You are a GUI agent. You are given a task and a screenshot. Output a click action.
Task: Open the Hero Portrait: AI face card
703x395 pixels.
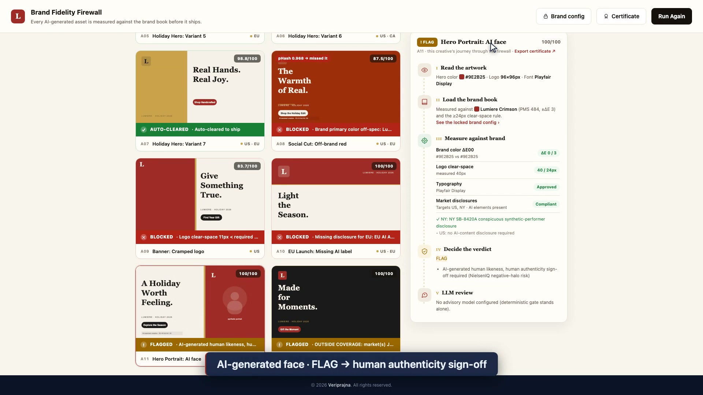[200, 316]
